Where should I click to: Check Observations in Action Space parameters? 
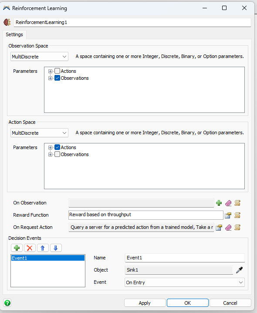coord(57,154)
